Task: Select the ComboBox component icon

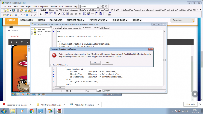Action: point(89,14)
